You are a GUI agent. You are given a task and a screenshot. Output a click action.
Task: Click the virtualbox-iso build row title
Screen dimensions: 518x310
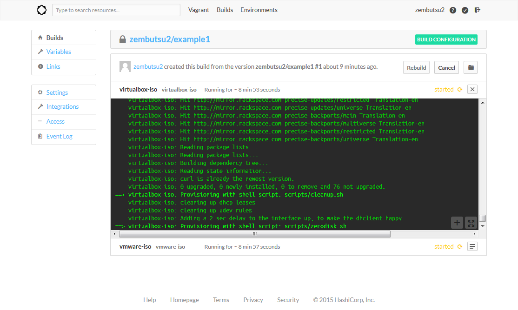[138, 89]
